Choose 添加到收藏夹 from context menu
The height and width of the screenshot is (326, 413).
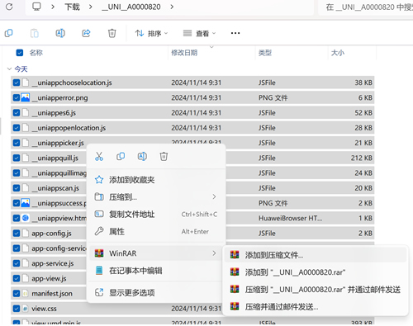coord(156,180)
